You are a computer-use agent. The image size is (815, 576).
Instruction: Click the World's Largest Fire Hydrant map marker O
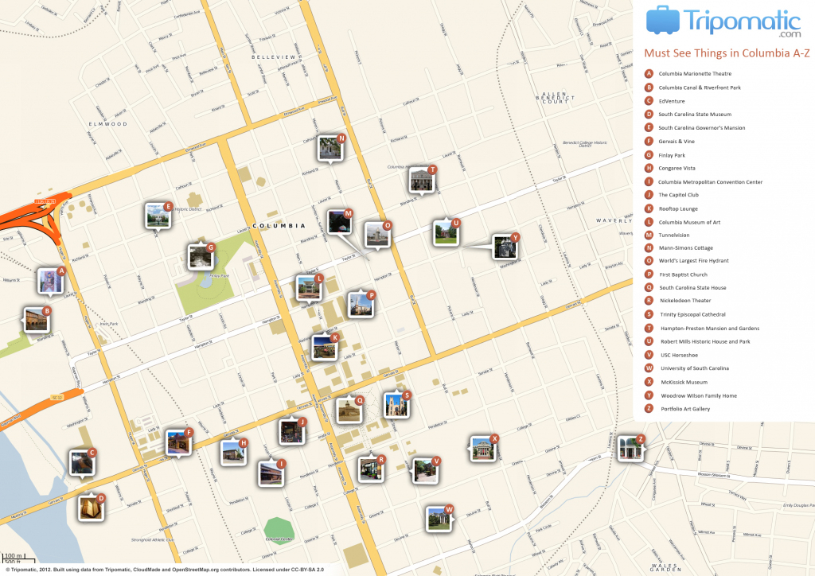tap(377, 235)
